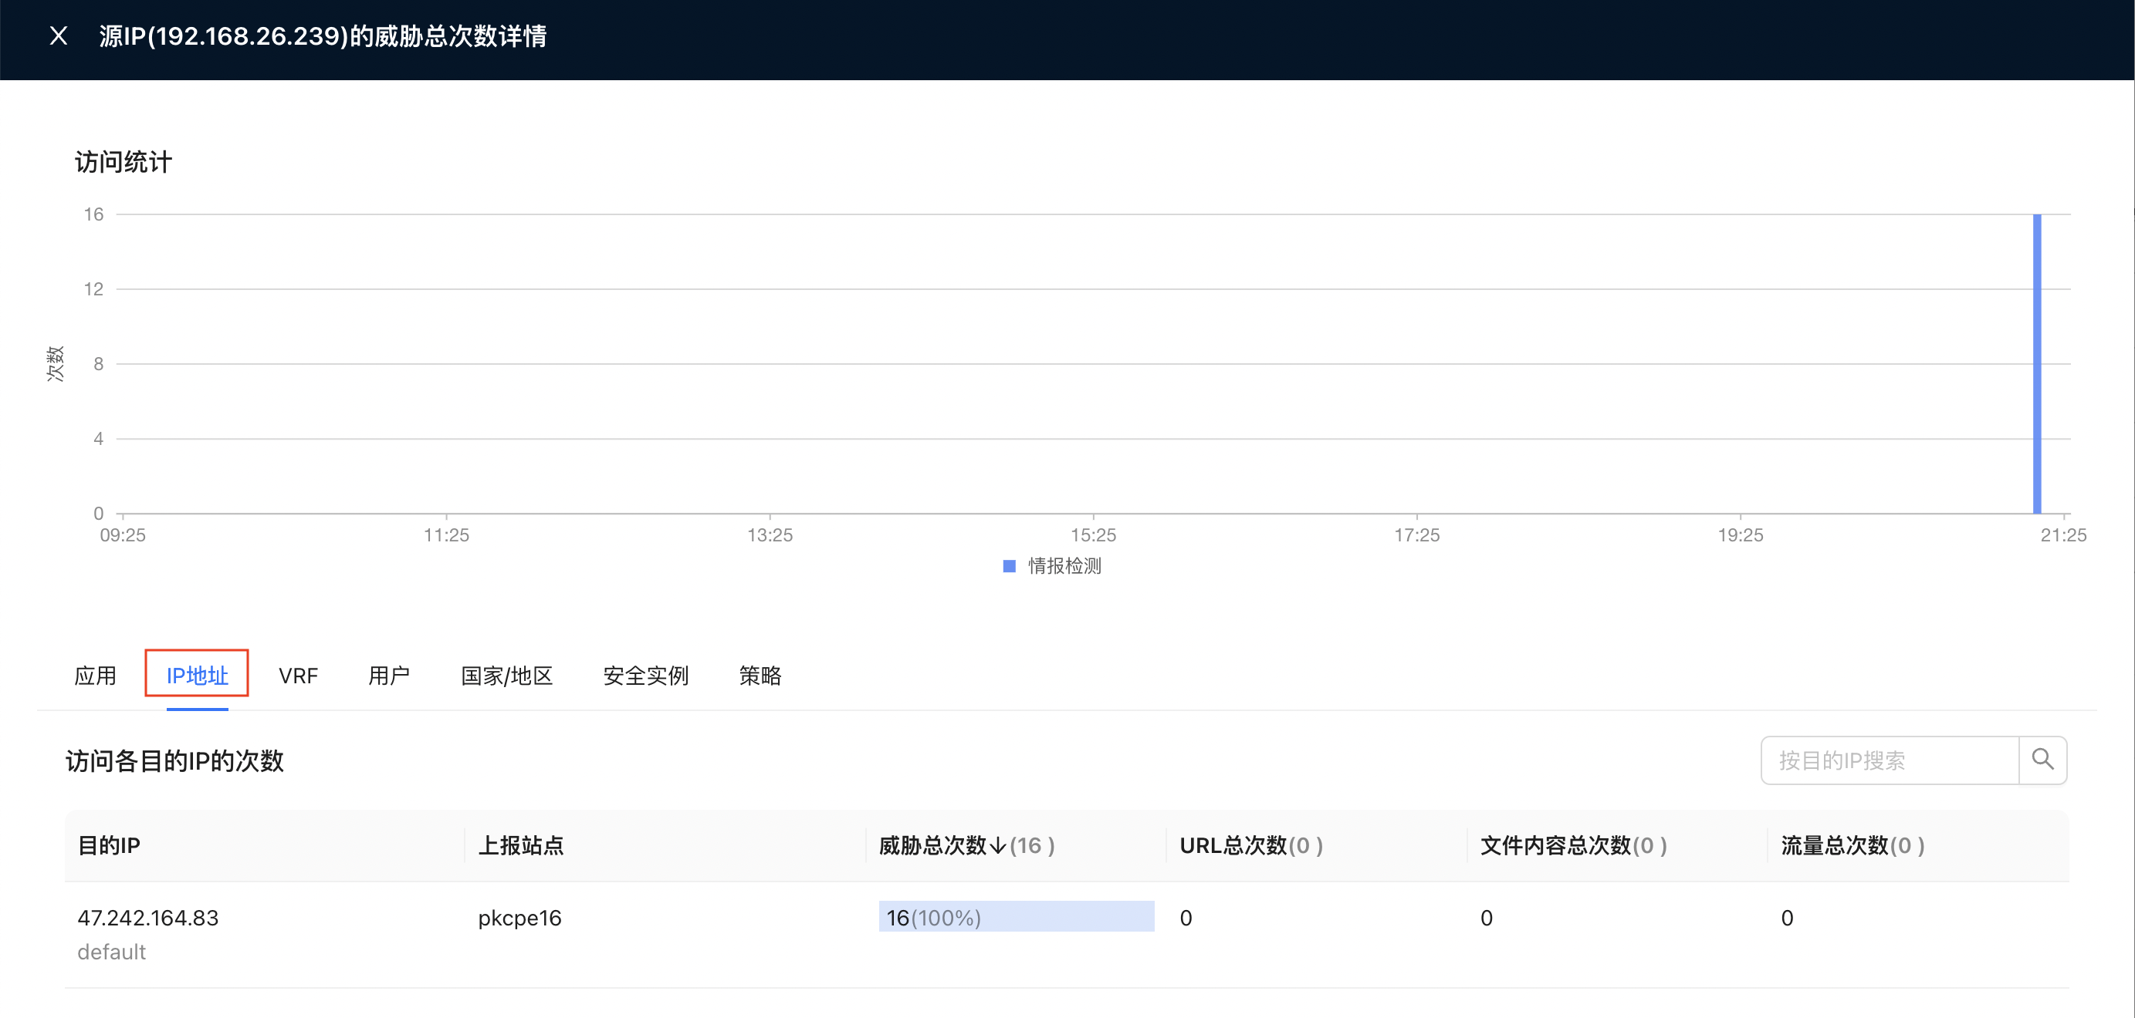Screen dimensions: 2135x1018
Task: Click the 上报站点 column header
Action: tap(520, 845)
